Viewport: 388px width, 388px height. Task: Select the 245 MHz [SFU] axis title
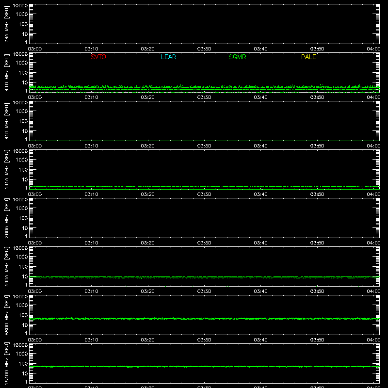6,24
